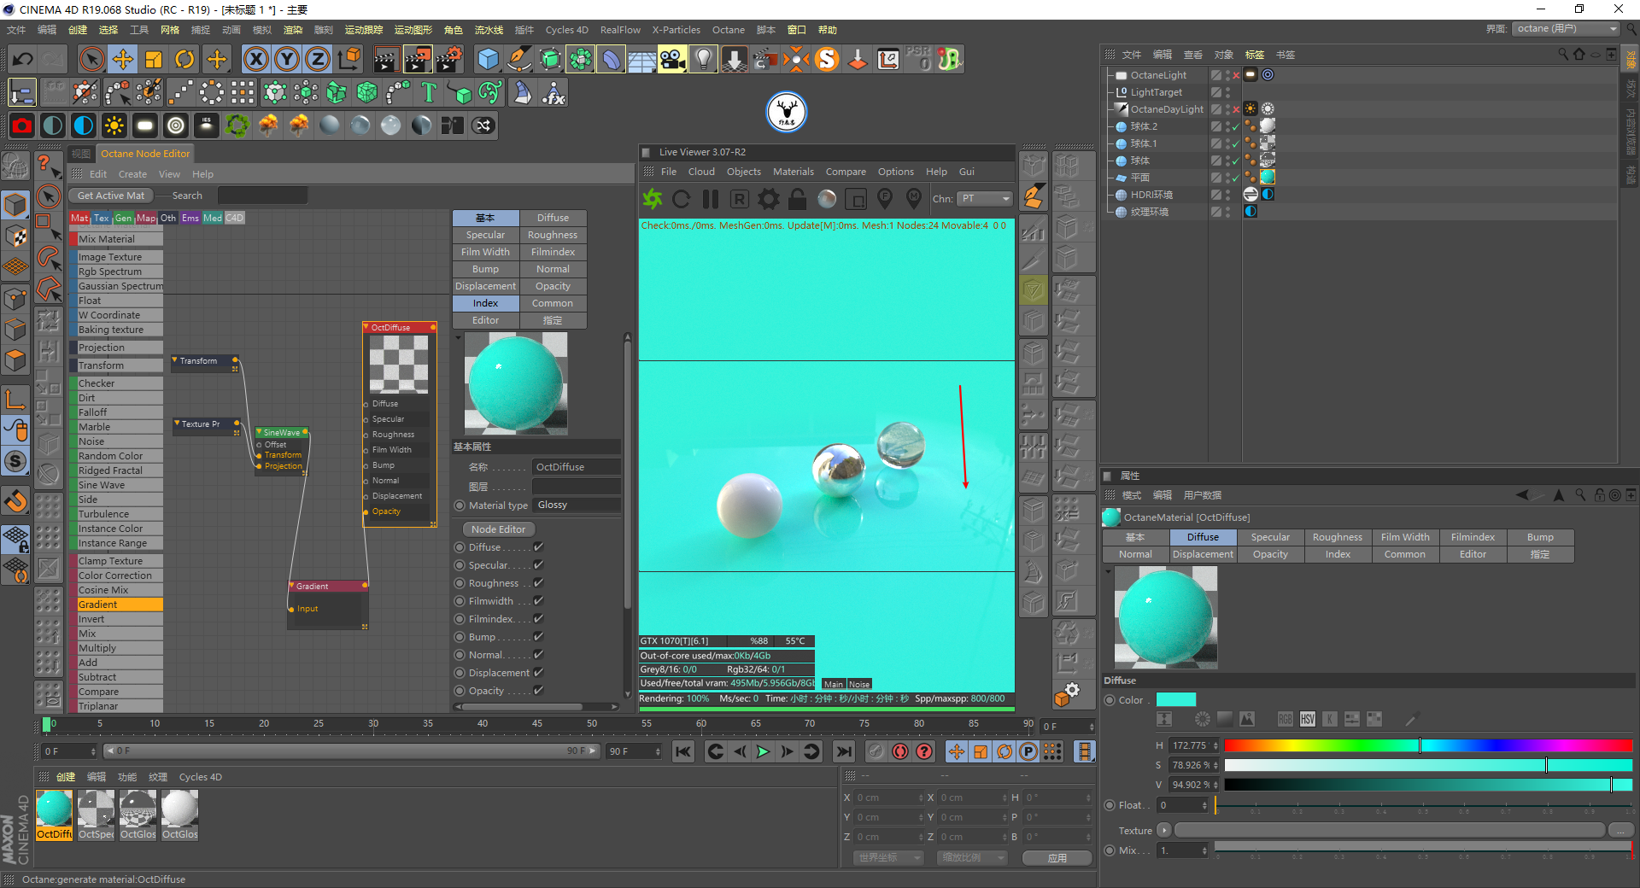This screenshot has height=888, width=1640.
Task: Open Live Viewer Materials menu
Action: click(794, 172)
